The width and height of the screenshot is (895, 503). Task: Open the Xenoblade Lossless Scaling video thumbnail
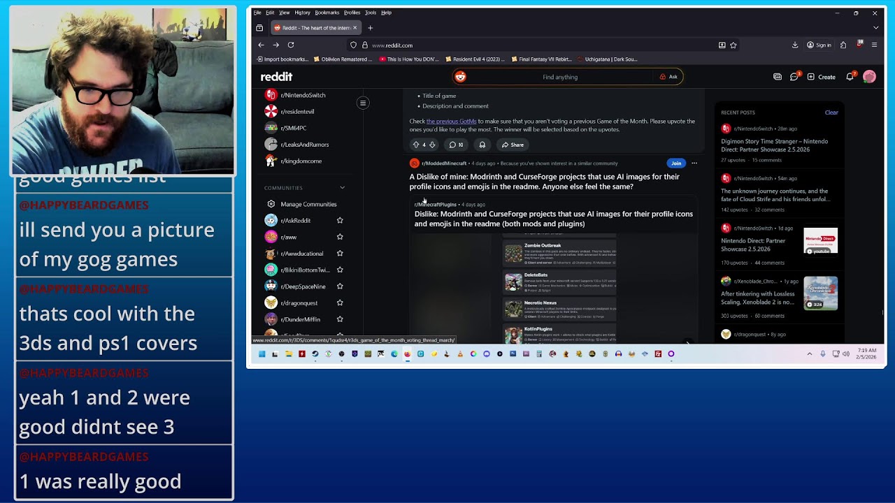(820, 293)
